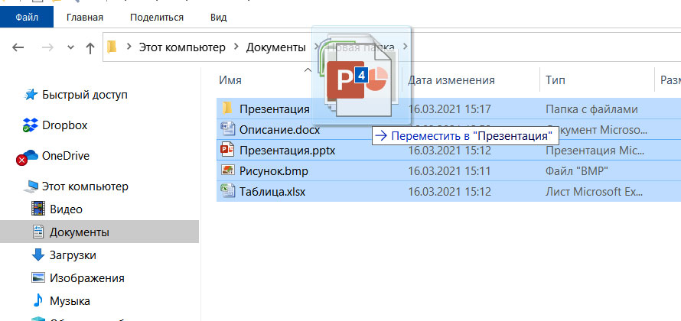
Task: Go back with the left arrow
Action: point(18,47)
